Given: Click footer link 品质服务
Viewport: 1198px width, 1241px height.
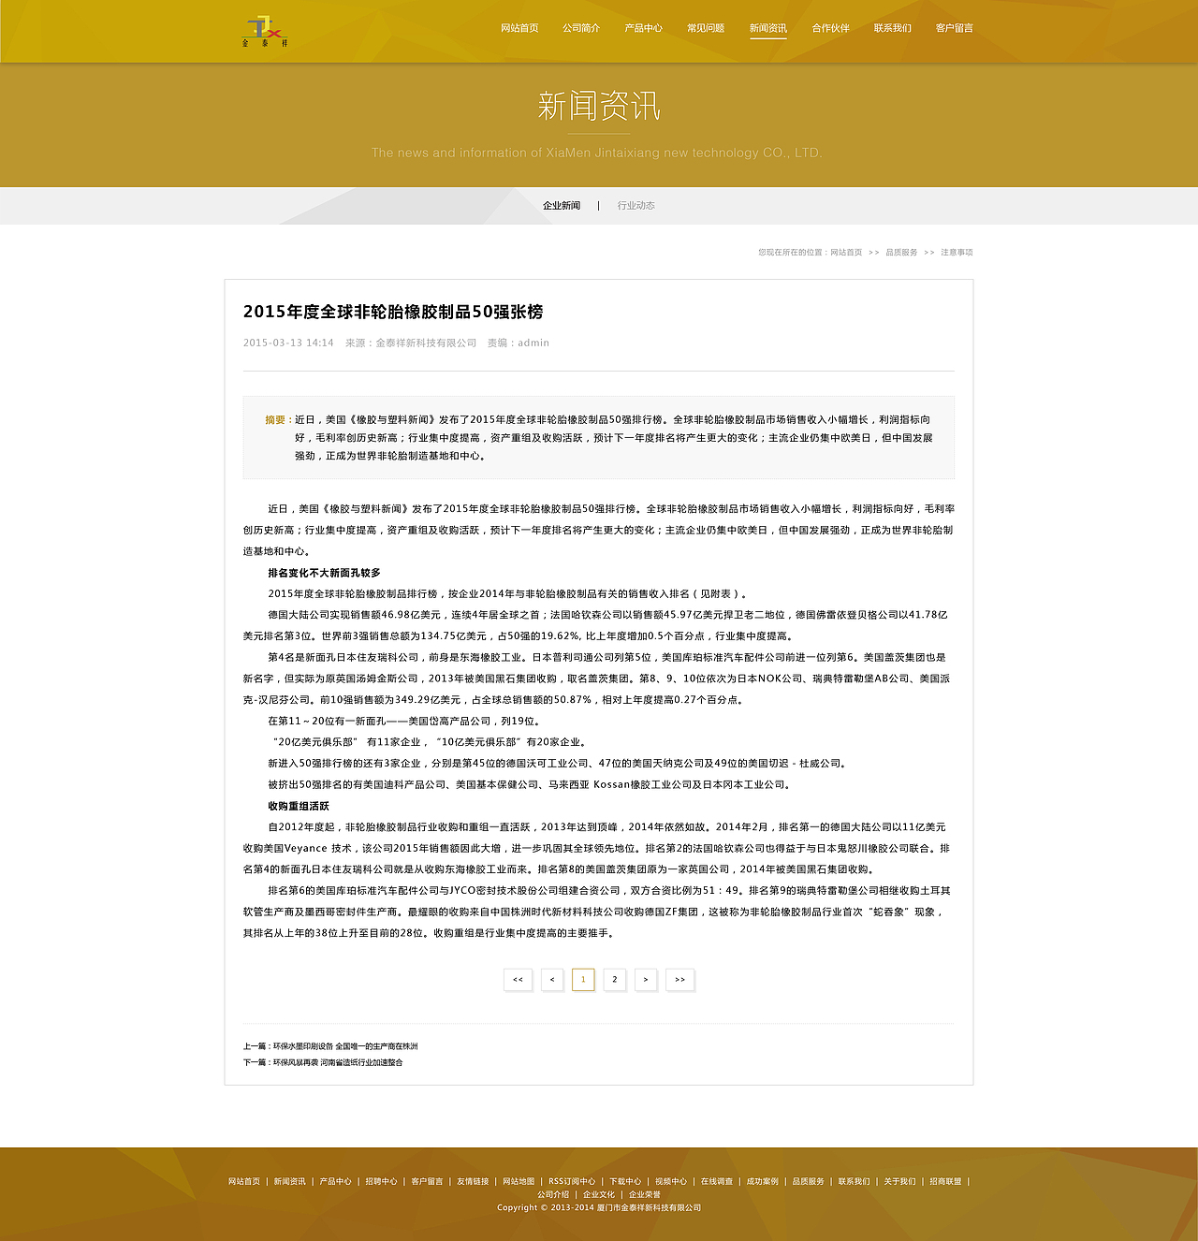Looking at the screenshot, I should (809, 1182).
